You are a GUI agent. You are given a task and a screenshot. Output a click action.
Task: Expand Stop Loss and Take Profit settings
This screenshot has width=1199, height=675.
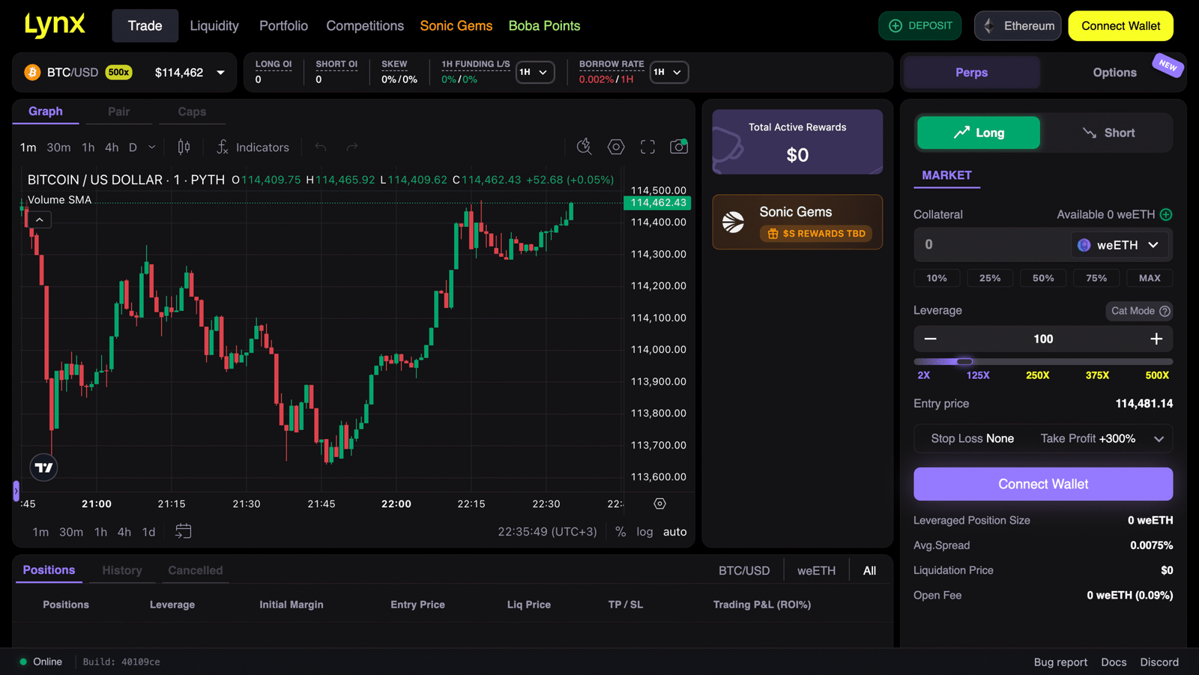pyautogui.click(x=1159, y=439)
